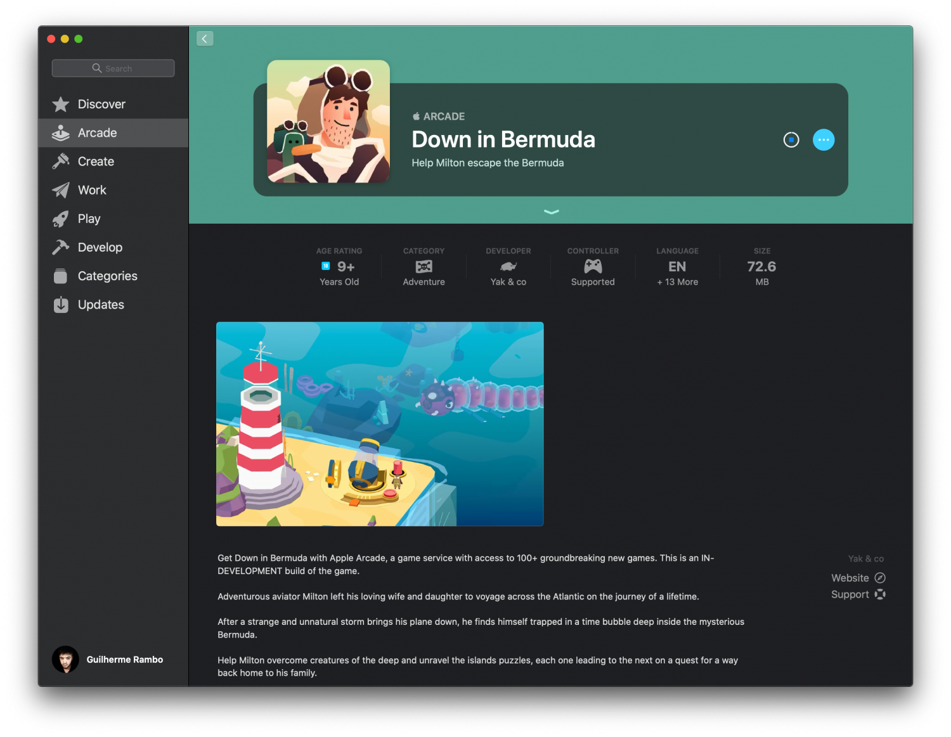The width and height of the screenshot is (951, 737).
Task: Go to the Create section
Action: click(113, 162)
